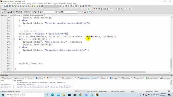Click the Undo toolbar icon
This screenshot has height=97, width=173.
[x=13, y=6]
